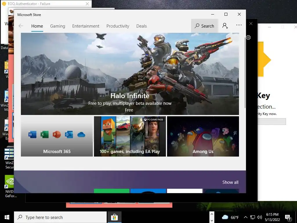Show hidden system tray icons

pyautogui.click(x=245, y=217)
